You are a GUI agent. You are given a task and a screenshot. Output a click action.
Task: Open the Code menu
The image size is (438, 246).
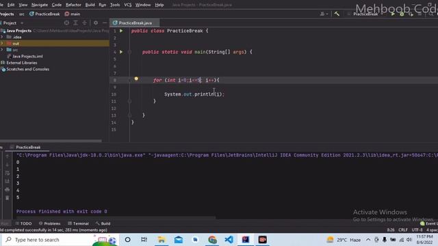click(57, 5)
